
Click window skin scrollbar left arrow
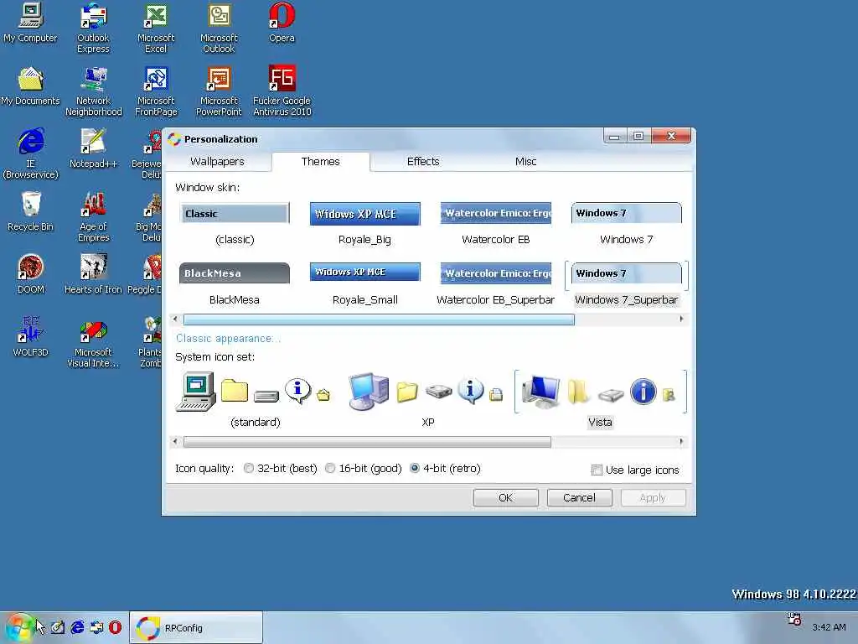[175, 319]
